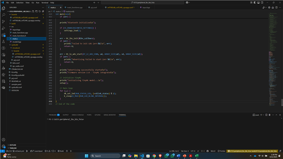Open the Explorer view in activity bar
Viewport: 283px width, 159px height.
pos(4,8)
